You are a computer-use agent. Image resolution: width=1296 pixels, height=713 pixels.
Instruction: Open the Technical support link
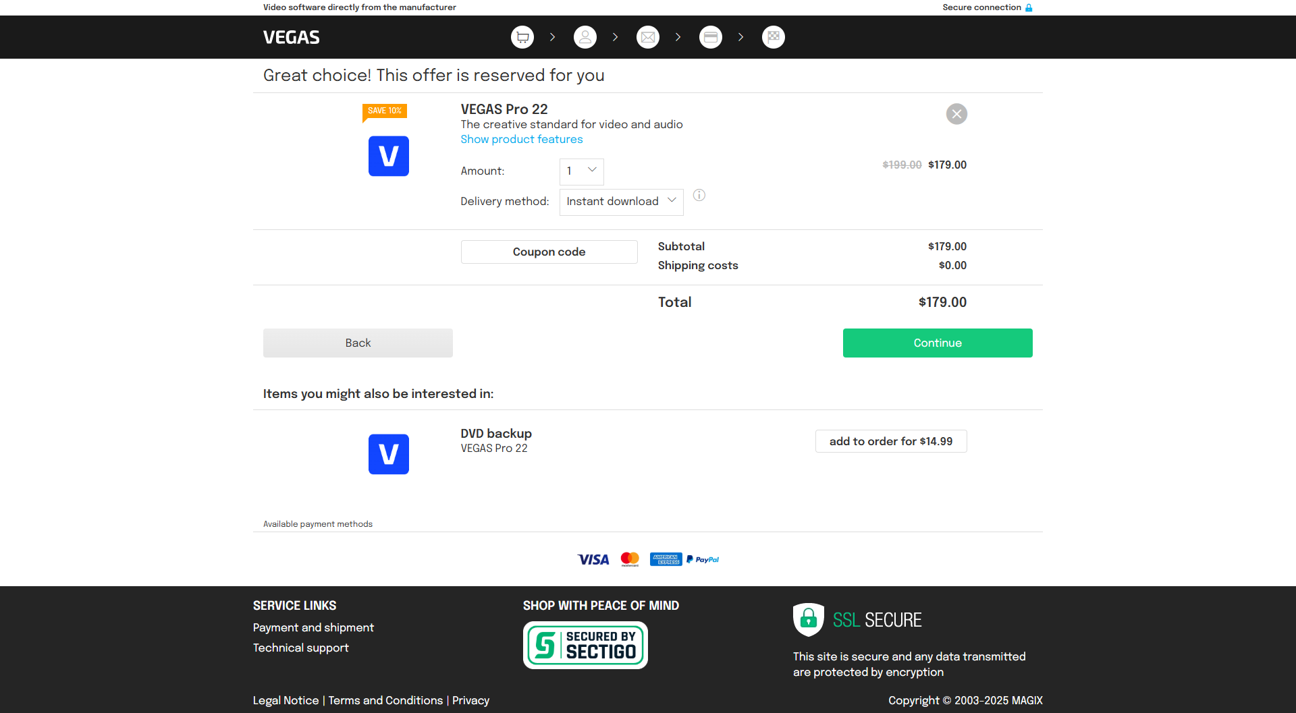coord(300,648)
